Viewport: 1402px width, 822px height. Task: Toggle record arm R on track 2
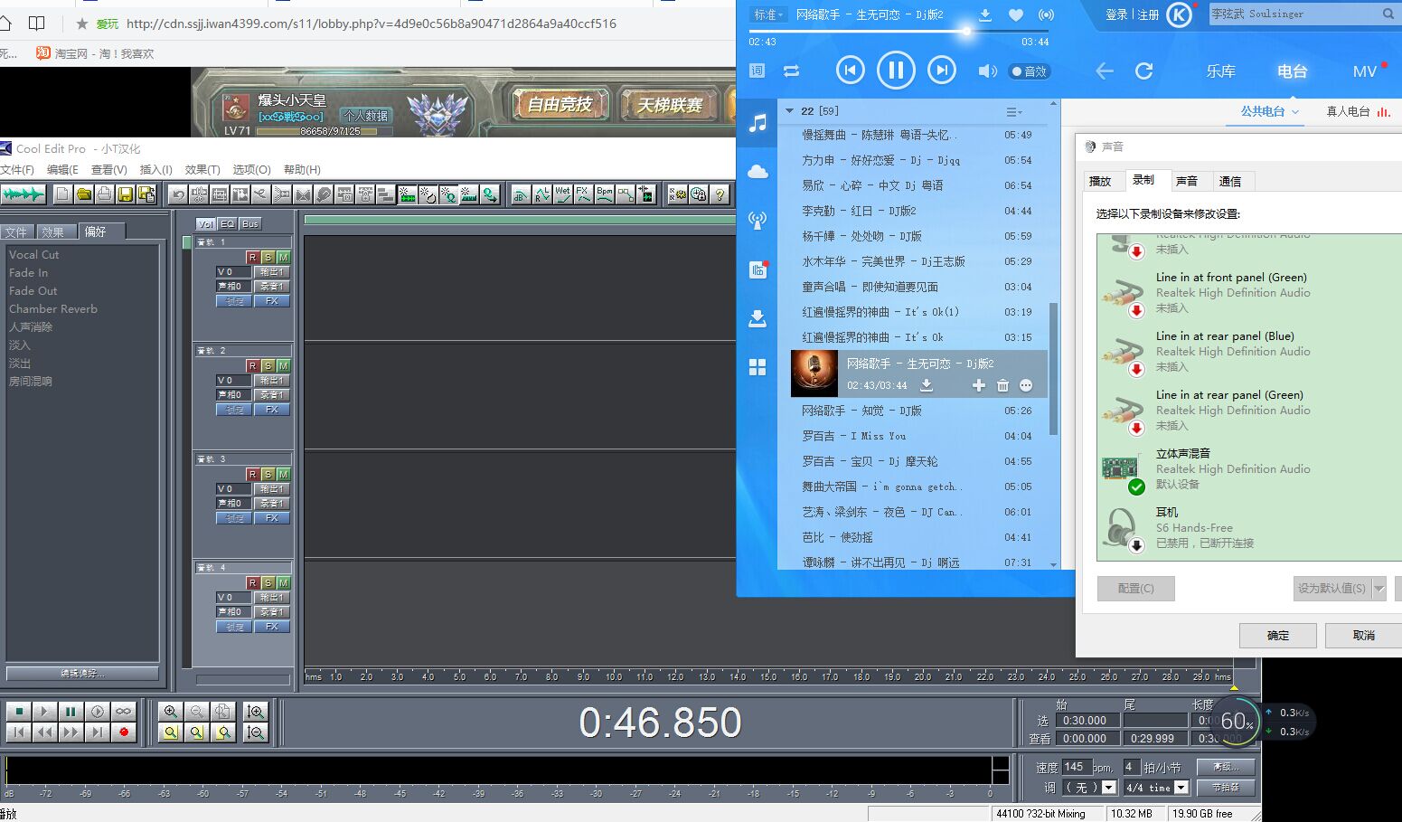(x=252, y=366)
